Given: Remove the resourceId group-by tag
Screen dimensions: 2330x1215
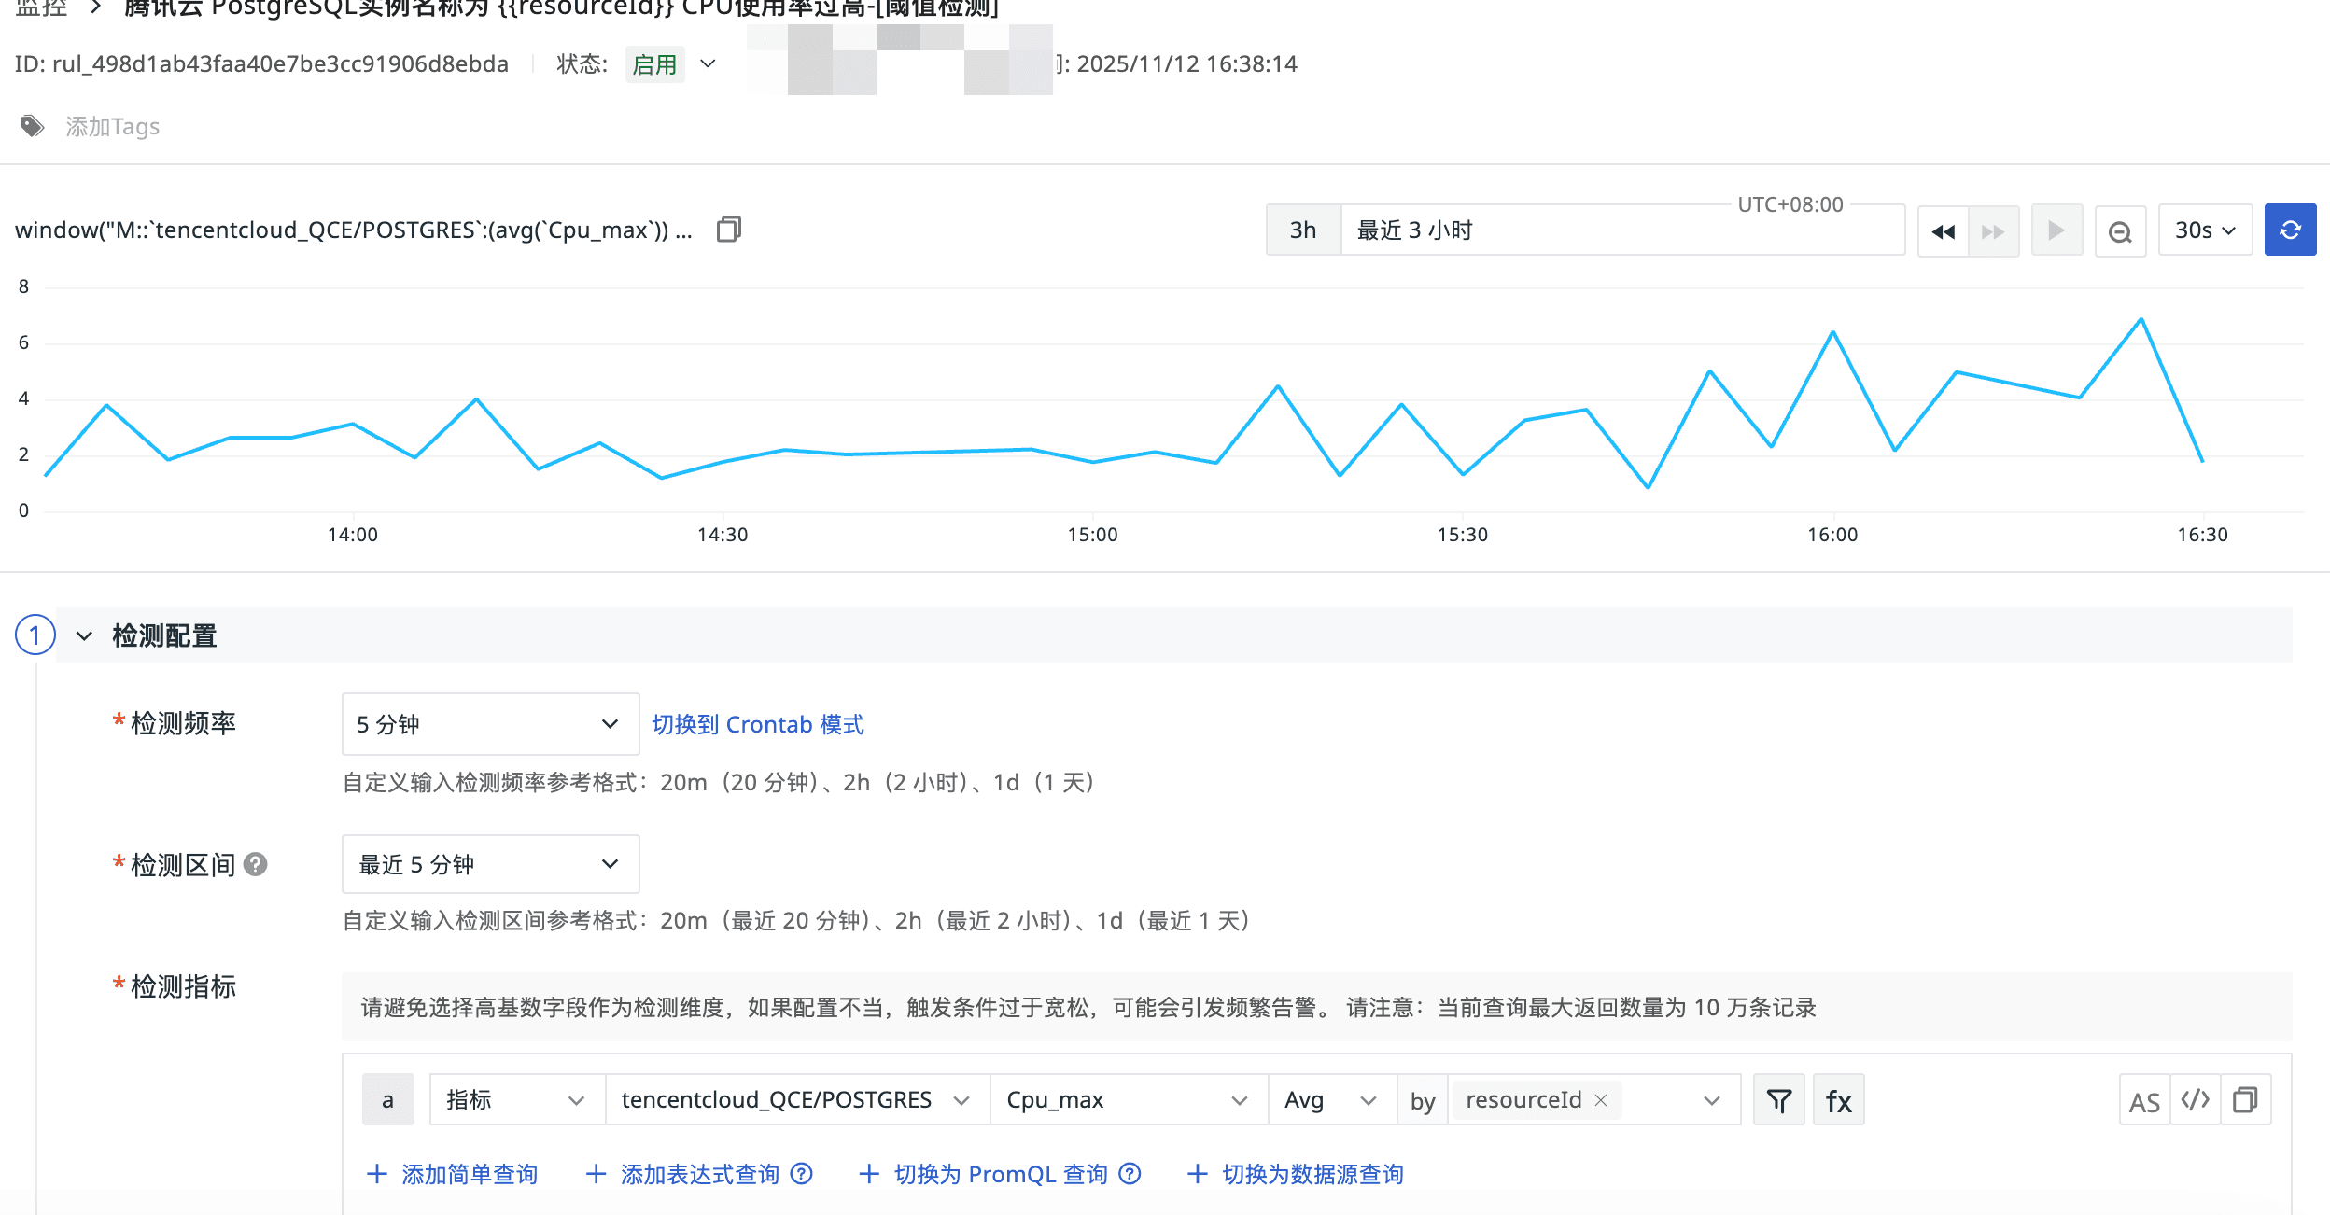Looking at the screenshot, I should (1601, 1100).
